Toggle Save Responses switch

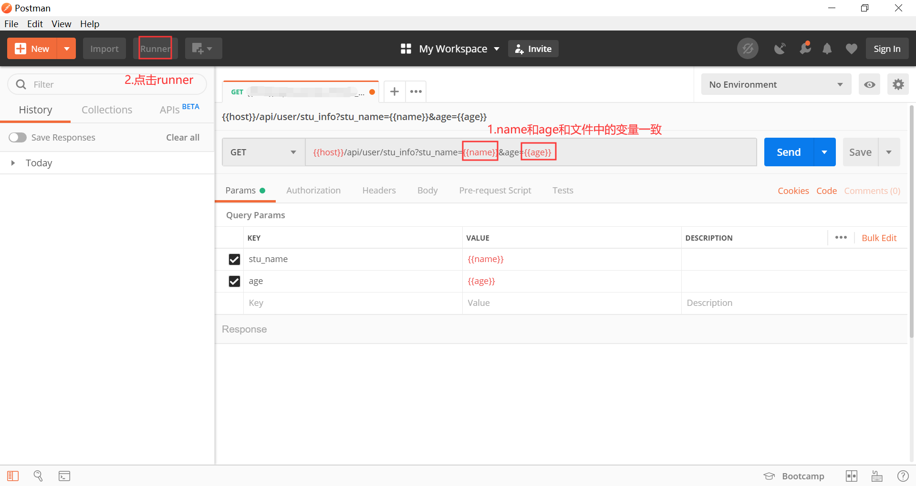click(x=18, y=137)
